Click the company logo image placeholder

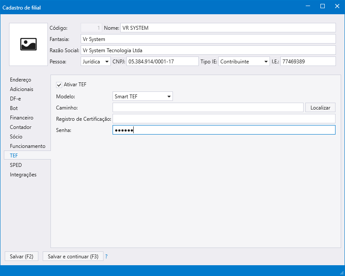[x=28, y=44]
